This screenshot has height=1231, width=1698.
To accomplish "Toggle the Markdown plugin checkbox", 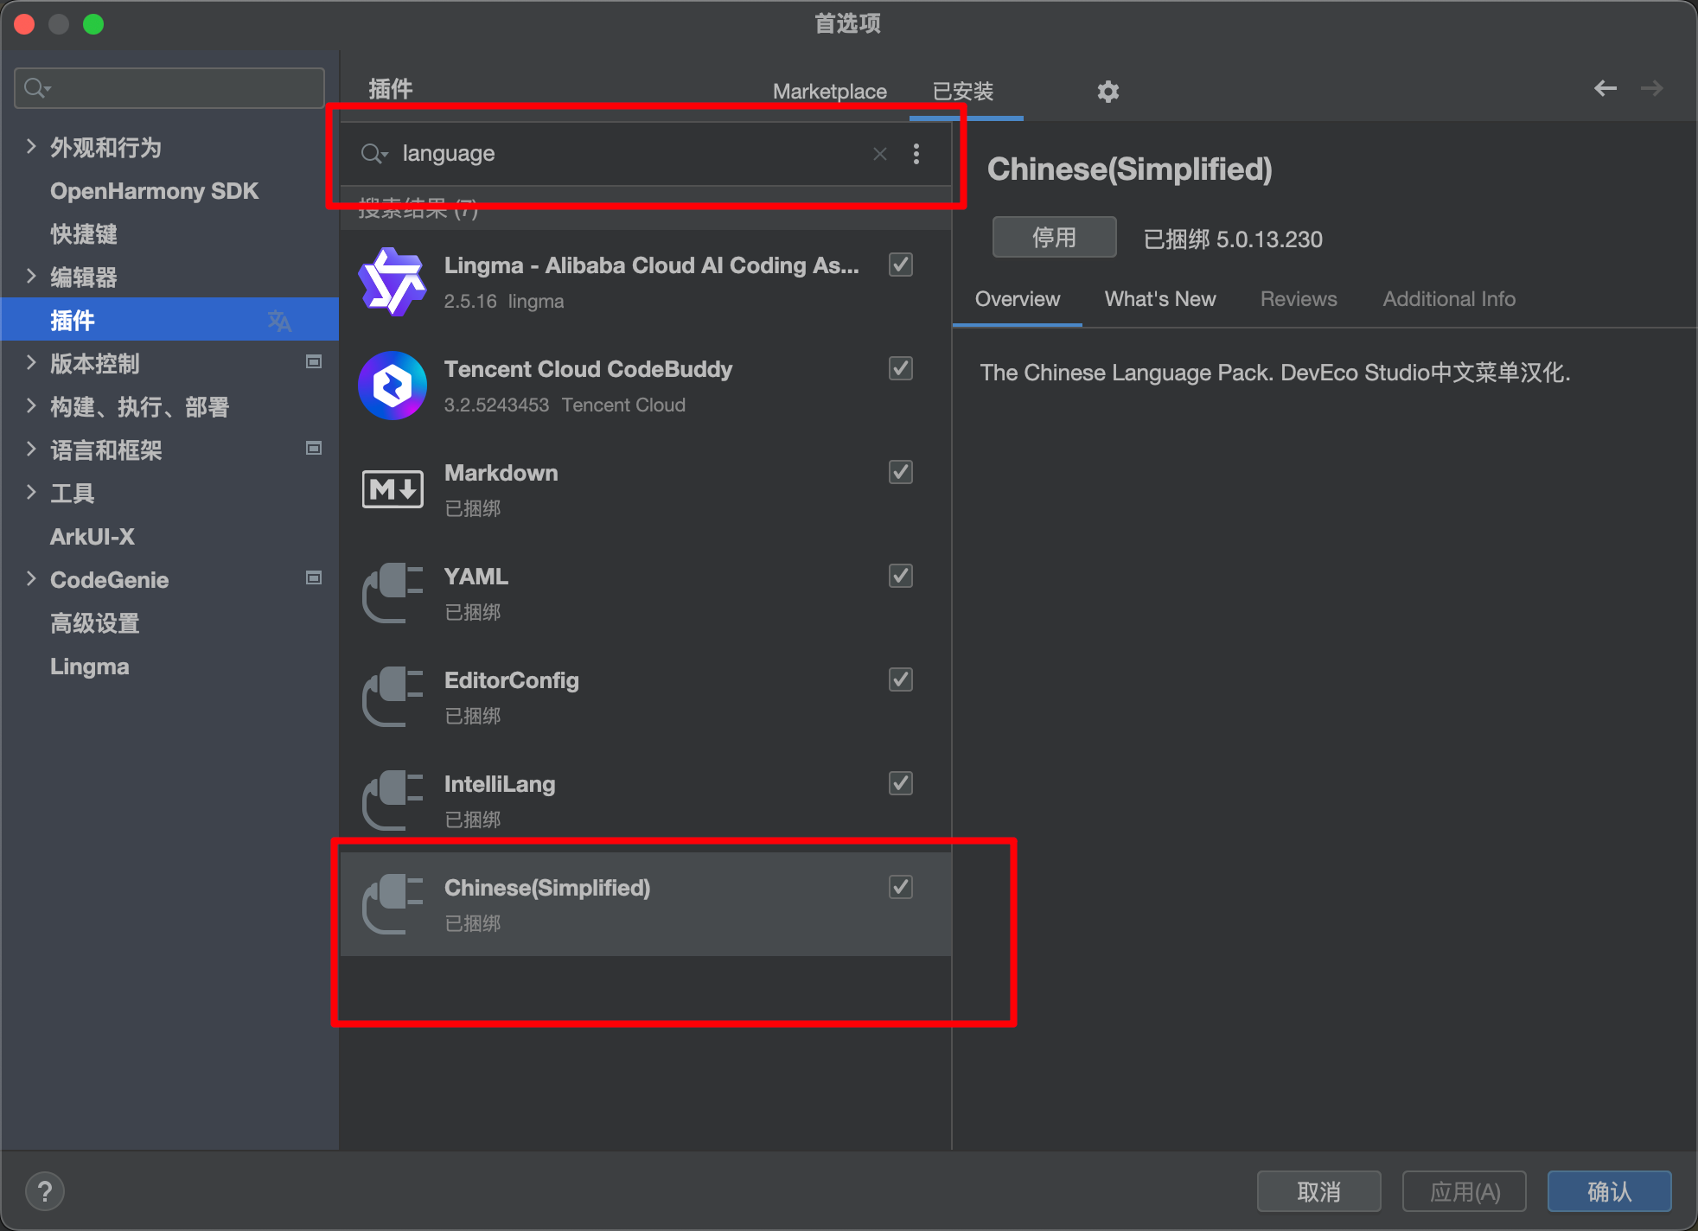I will [901, 472].
